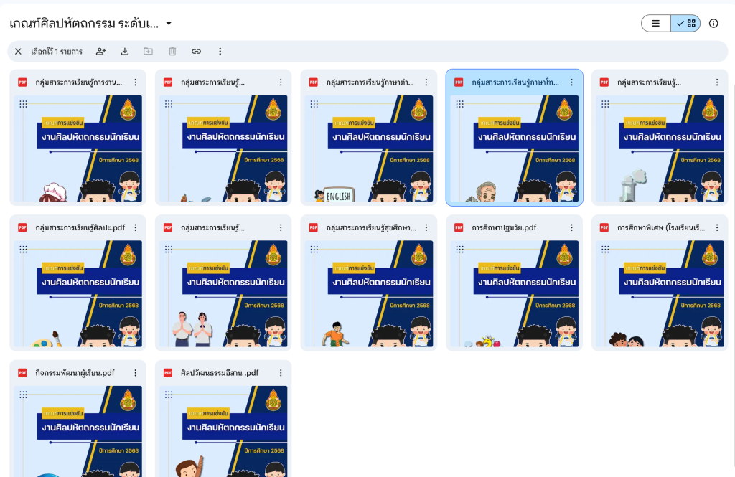Click the move to folder icon
Screen dimensions: 735x477
pyautogui.click(x=148, y=52)
